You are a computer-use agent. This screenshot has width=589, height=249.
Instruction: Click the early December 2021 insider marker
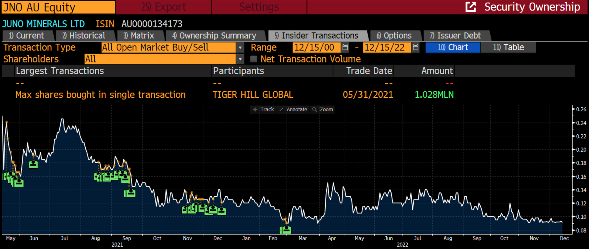(x=221, y=211)
